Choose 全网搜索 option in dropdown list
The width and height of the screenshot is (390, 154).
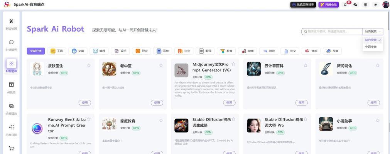(x=373, y=47)
